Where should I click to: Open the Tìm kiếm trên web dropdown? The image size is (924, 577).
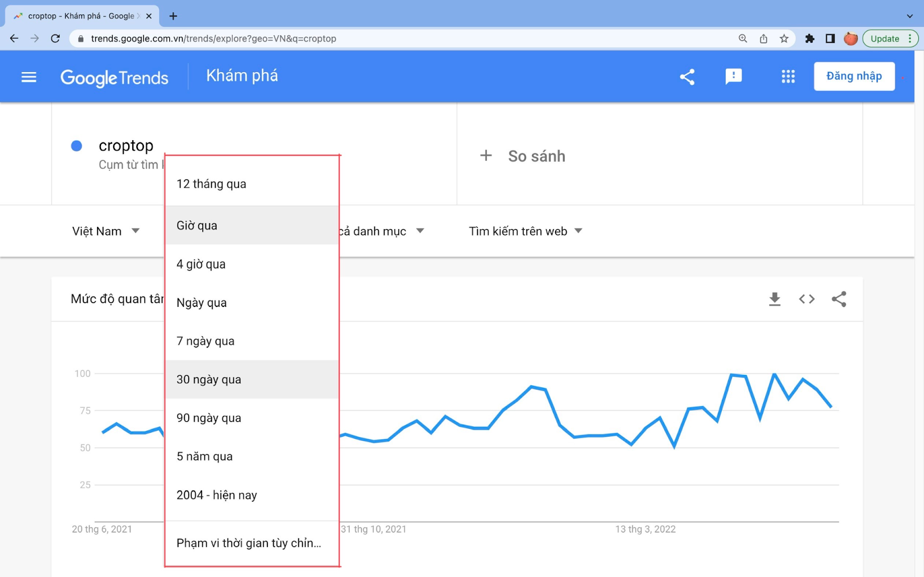click(x=526, y=231)
